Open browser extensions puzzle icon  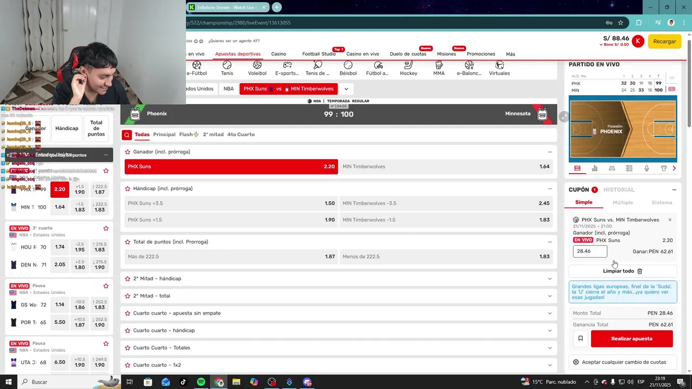pos(639,23)
